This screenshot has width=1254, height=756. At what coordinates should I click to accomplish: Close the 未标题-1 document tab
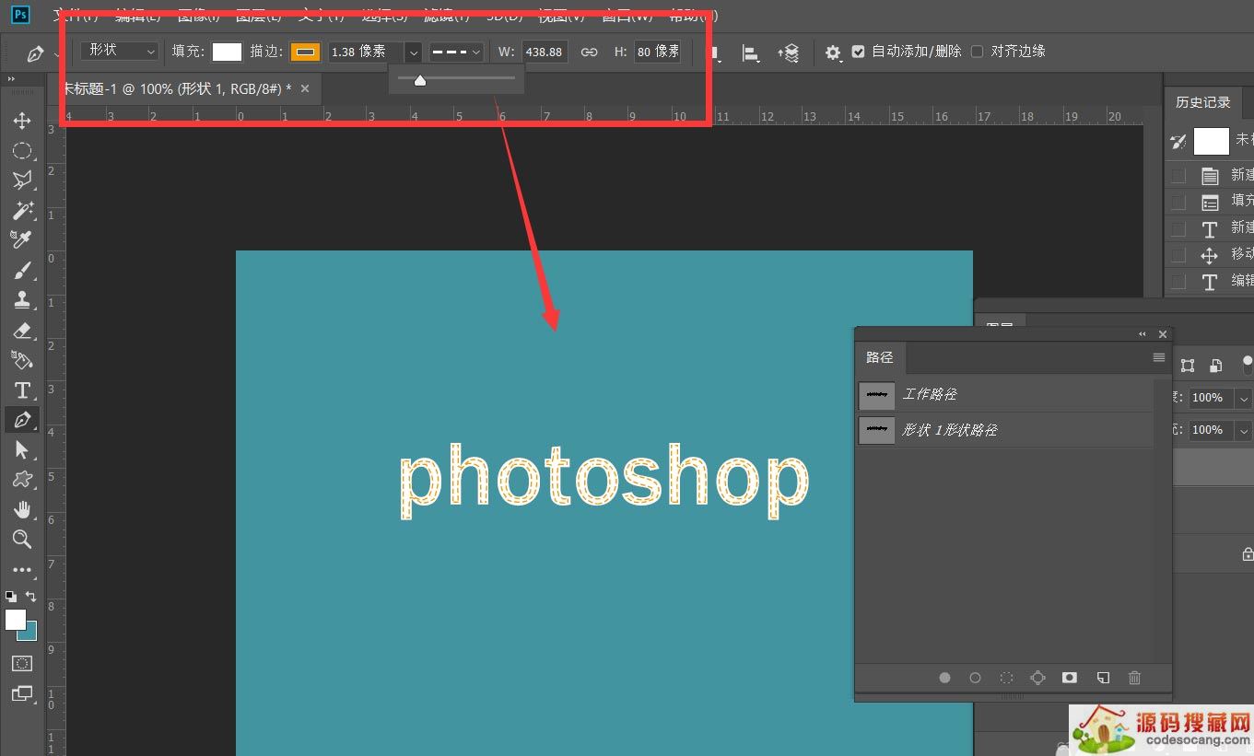[x=305, y=88]
